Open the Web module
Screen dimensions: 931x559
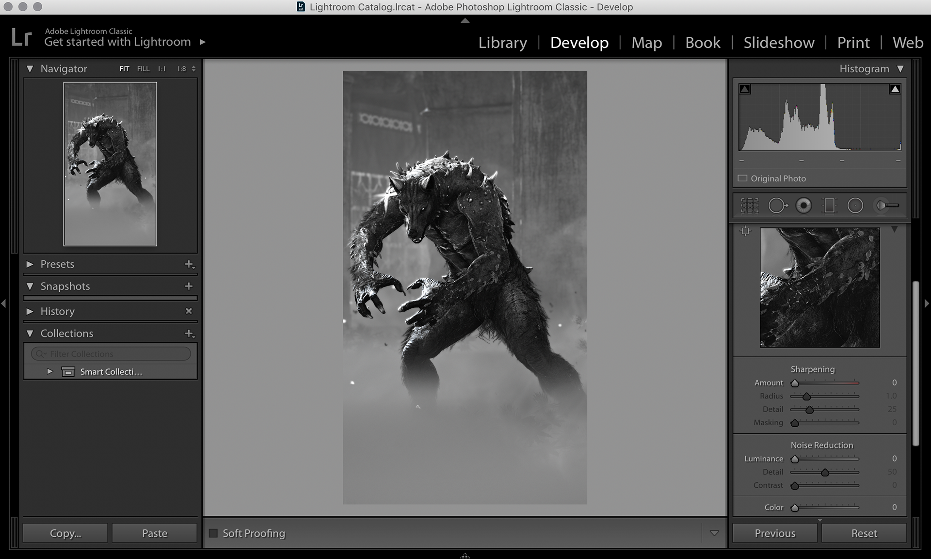tap(908, 43)
